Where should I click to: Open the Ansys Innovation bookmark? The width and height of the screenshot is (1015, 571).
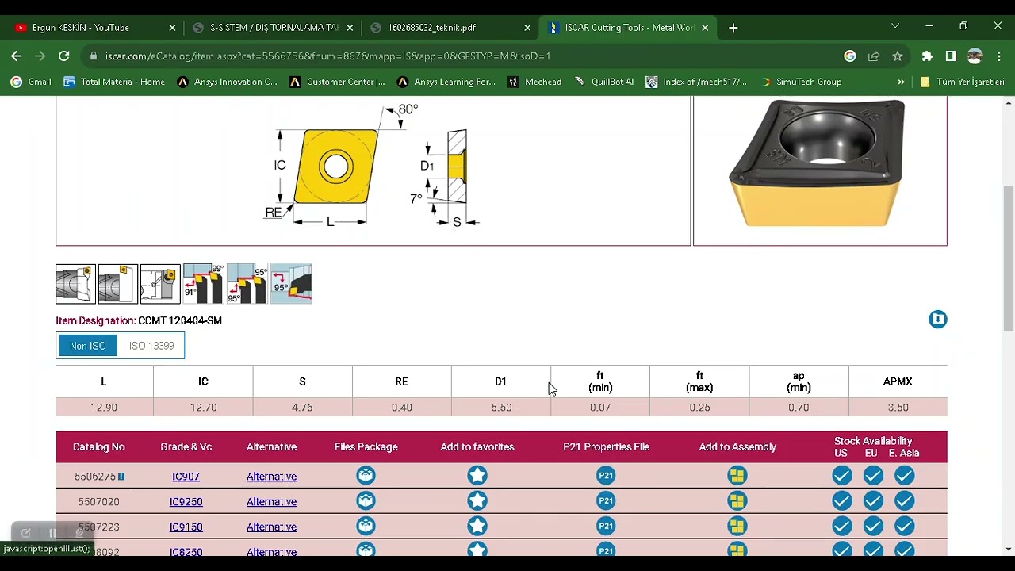(228, 82)
